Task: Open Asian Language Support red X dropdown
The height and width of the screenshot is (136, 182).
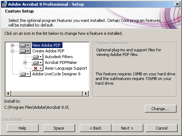Action: tap(38, 68)
